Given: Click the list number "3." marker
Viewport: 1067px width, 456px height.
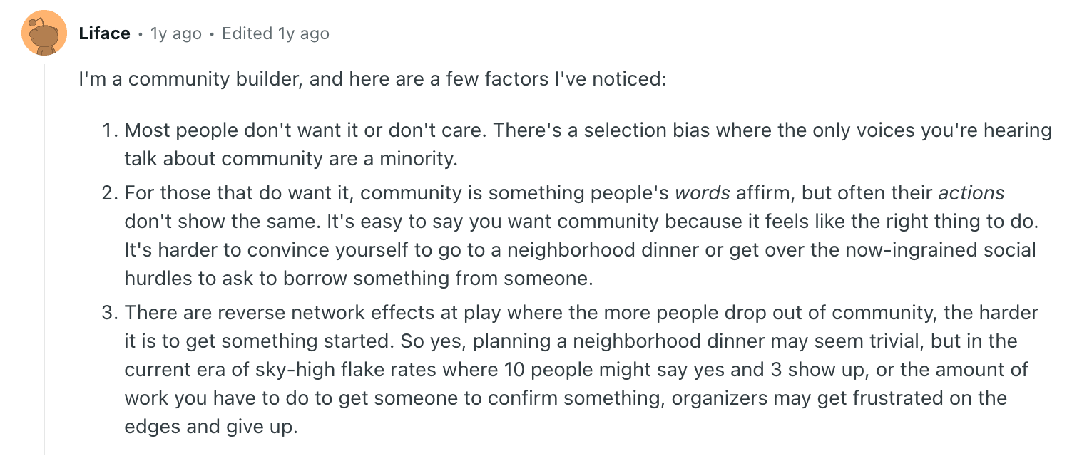Looking at the screenshot, I should pyautogui.click(x=109, y=313).
